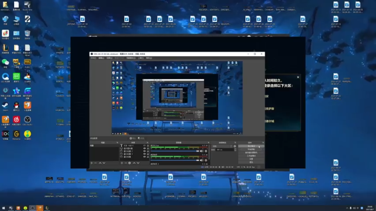Add a new source with the plus icon
The image size is (376, 211).
122,163
